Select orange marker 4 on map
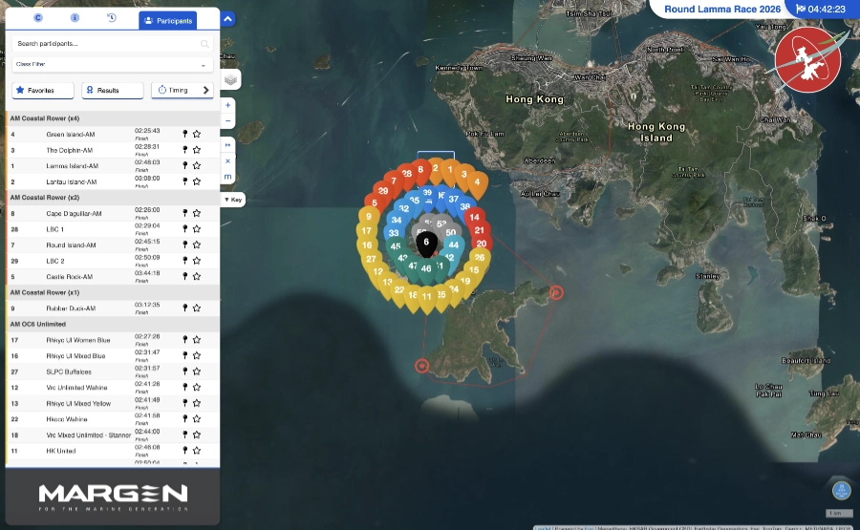Viewport: 860px width, 530px height. point(477,183)
